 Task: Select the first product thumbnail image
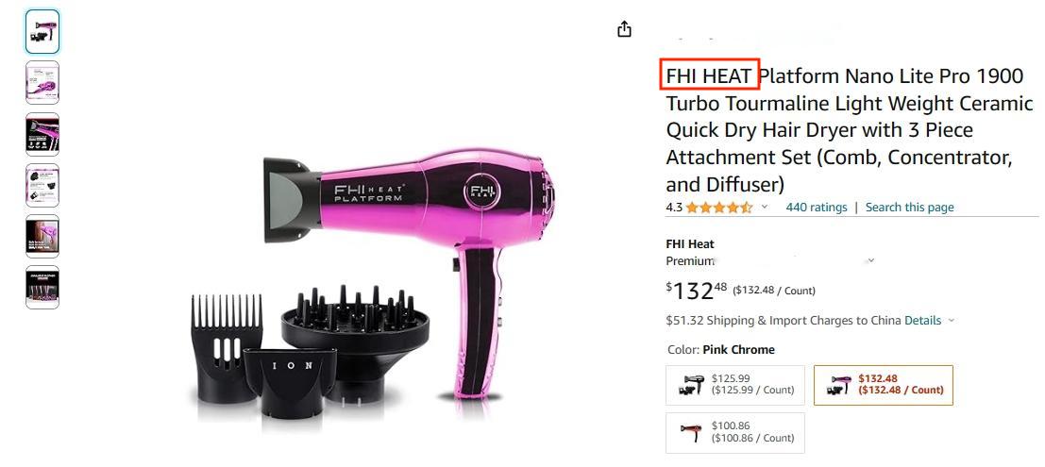coord(42,31)
